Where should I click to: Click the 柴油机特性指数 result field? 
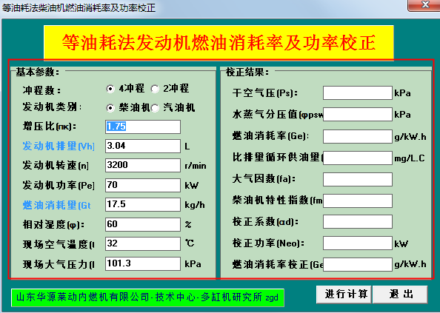[x=358, y=201]
